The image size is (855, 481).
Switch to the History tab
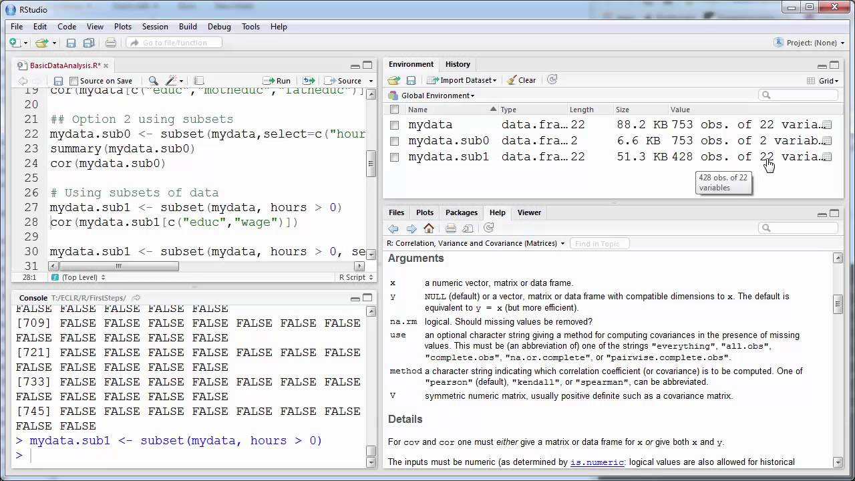click(x=458, y=64)
